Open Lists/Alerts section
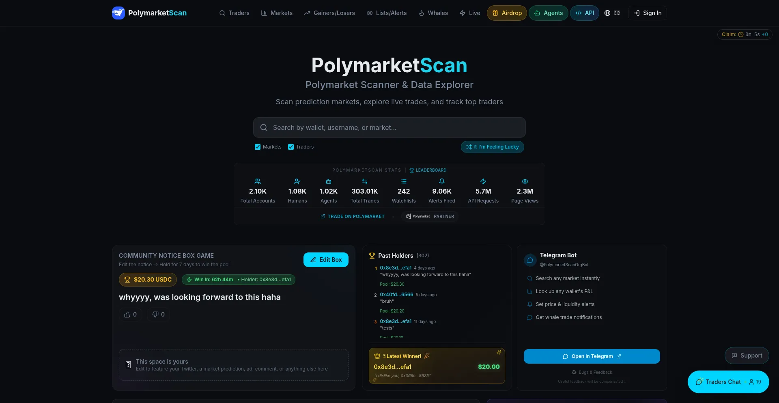This screenshot has height=403, width=779. pos(387,13)
